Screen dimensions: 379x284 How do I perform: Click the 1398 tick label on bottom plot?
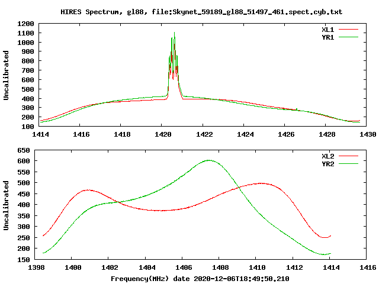[x=36, y=267]
